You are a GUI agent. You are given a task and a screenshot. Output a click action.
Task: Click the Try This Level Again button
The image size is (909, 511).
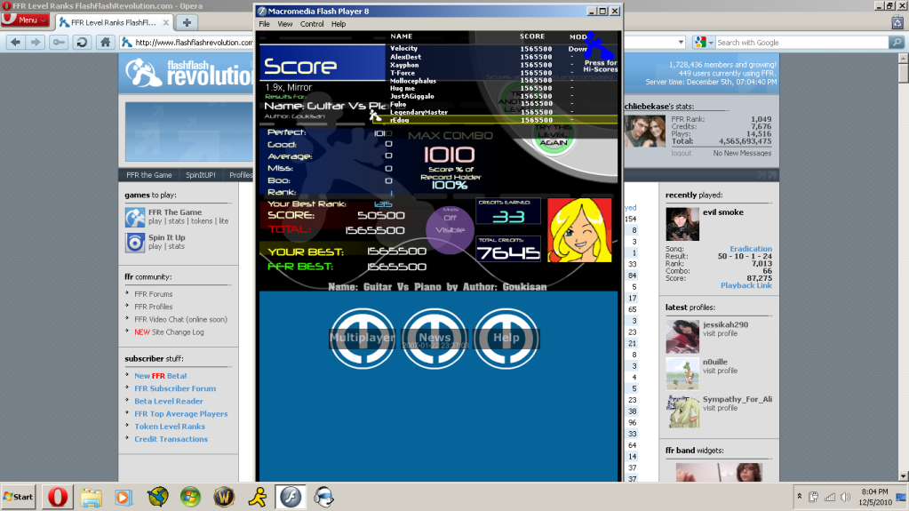tap(554, 135)
